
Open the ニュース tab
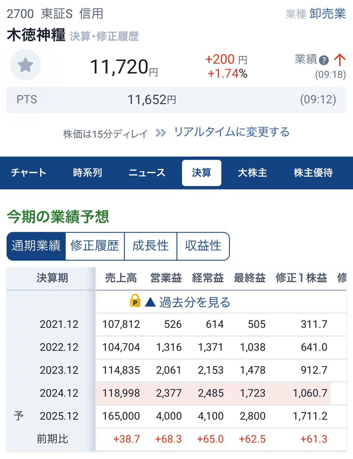pyautogui.click(x=147, y=173)
